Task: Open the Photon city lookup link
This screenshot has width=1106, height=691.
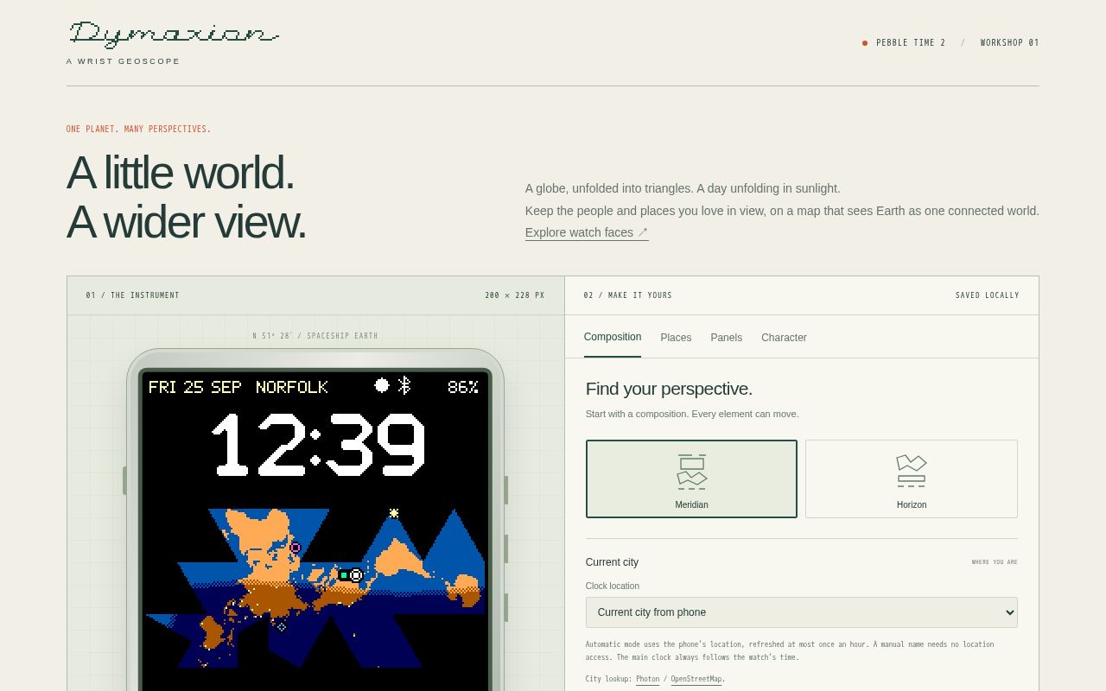Action: tap(647, 679)
